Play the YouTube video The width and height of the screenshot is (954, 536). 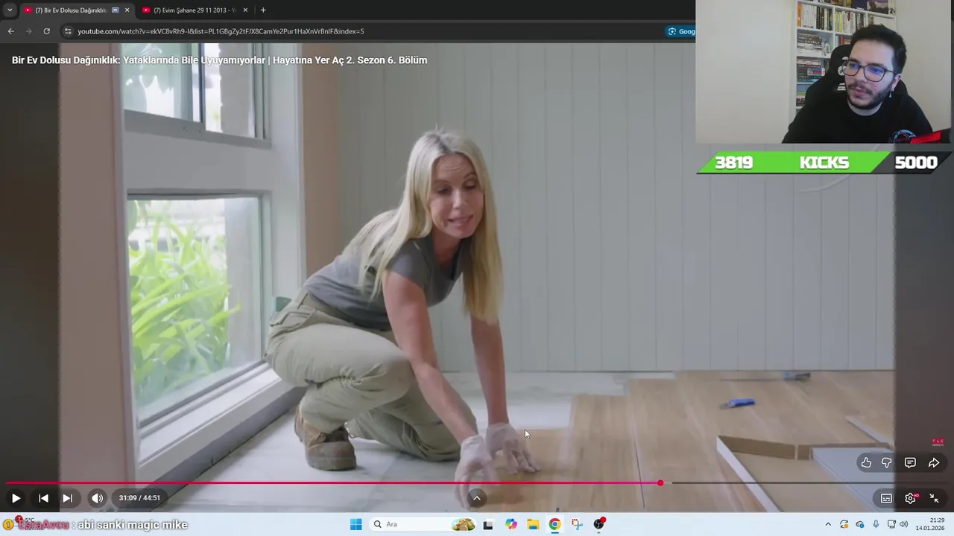[16, 498]
